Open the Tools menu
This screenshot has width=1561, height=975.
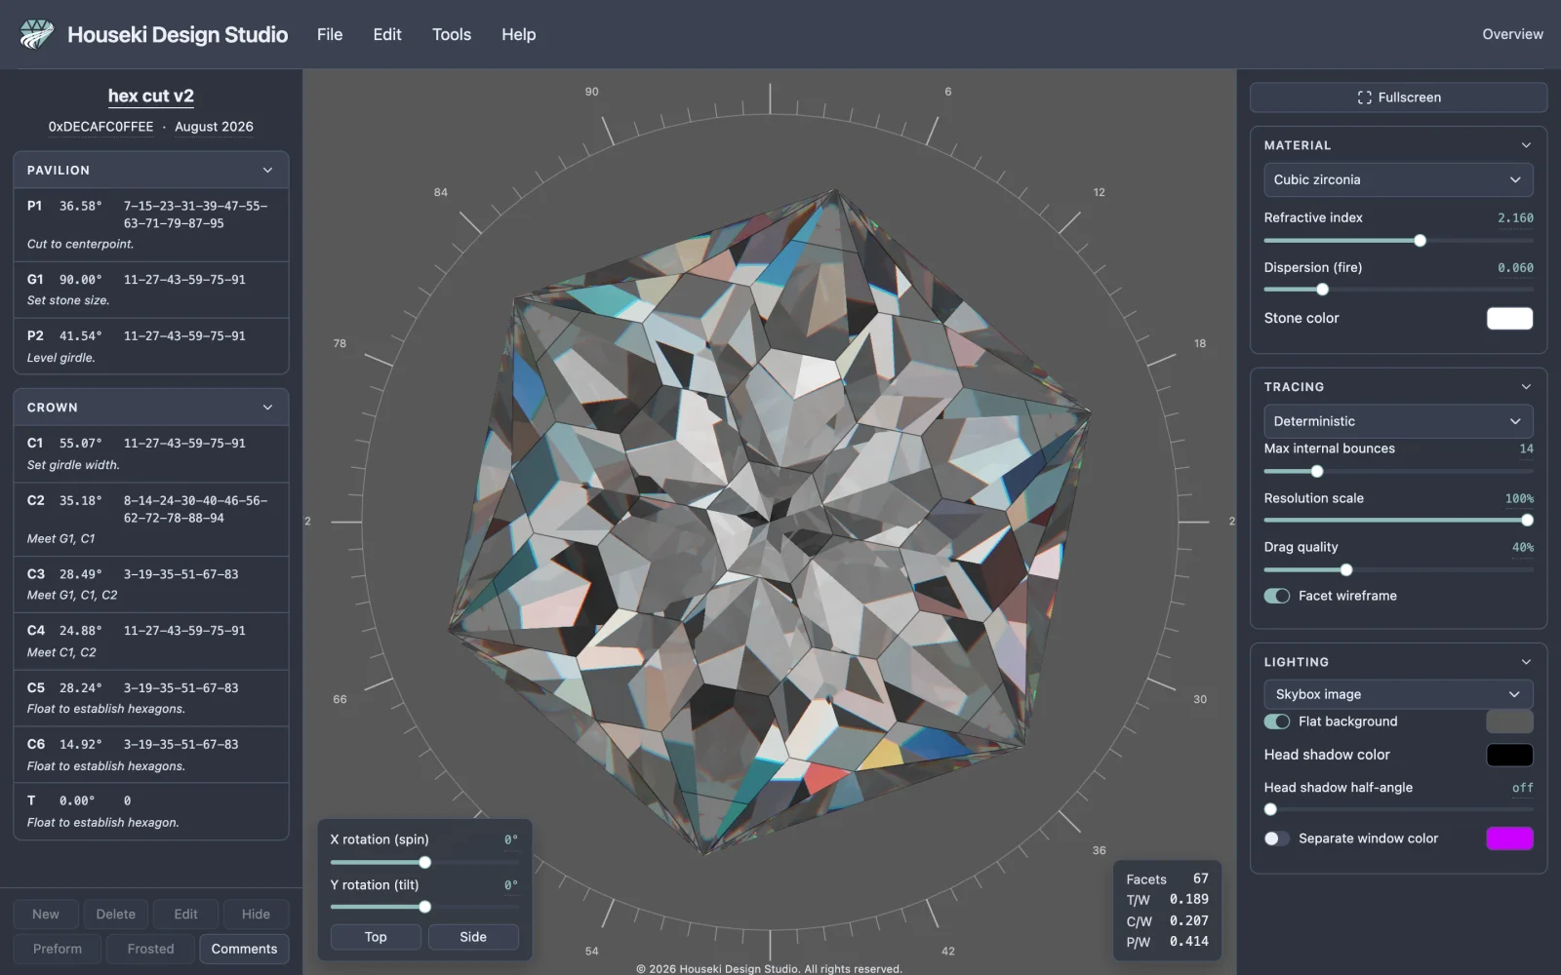pos(452,34)
